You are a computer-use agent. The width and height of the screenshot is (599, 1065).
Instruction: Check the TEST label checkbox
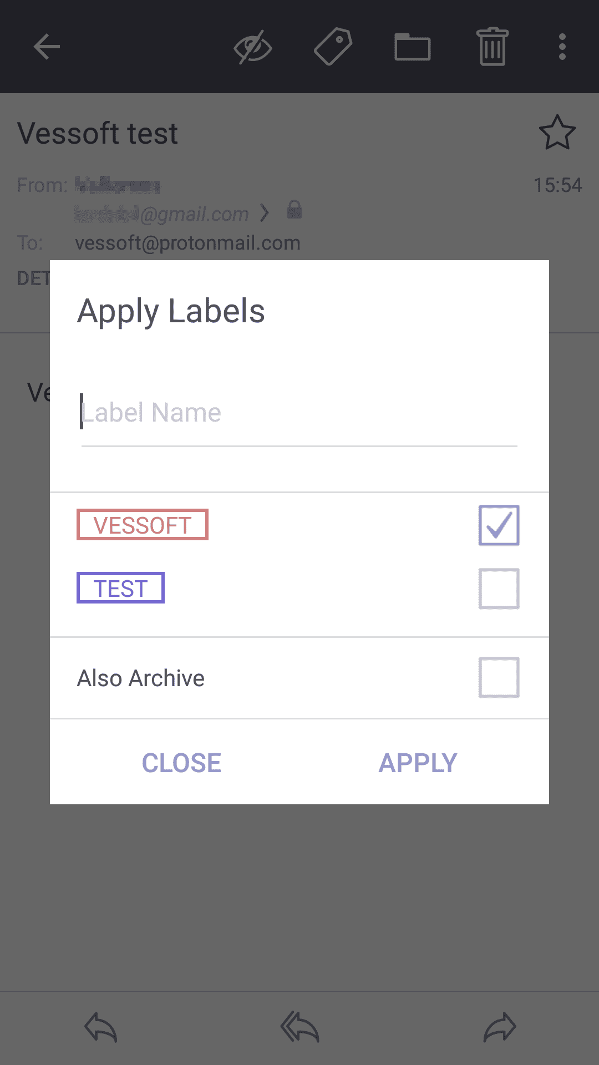[x=499, y=589]
